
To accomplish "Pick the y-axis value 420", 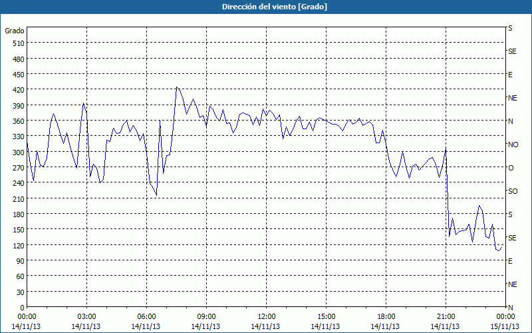I will pos(19,90).
